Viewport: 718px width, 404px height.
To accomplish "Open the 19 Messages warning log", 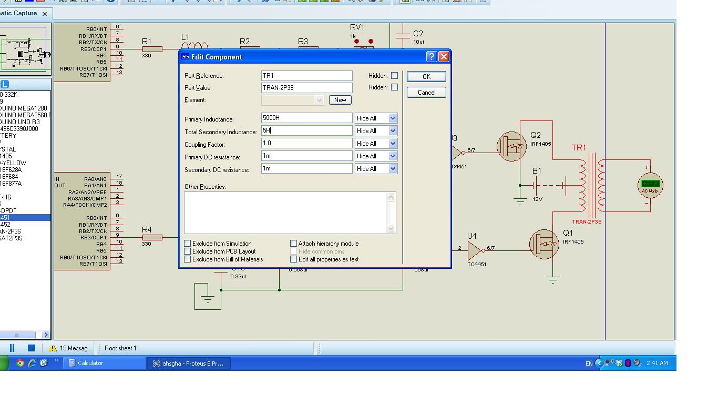I will [x=70, y=348].
